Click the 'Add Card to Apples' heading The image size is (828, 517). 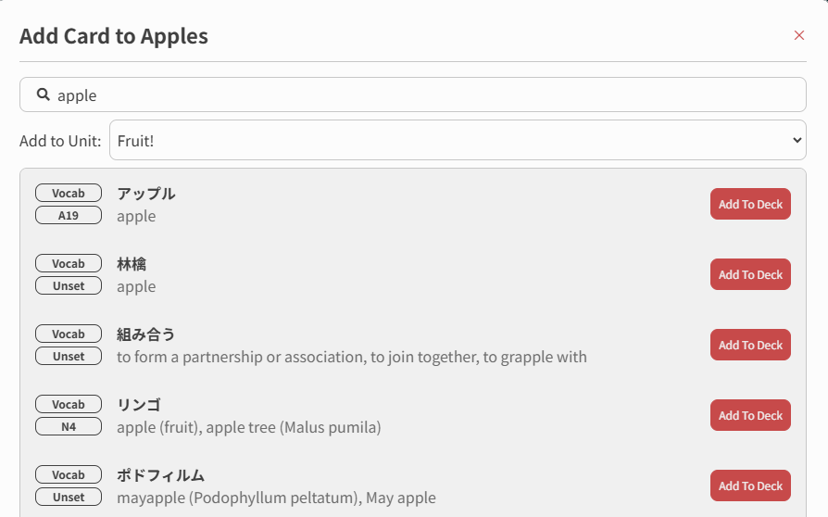coord(114,36)
